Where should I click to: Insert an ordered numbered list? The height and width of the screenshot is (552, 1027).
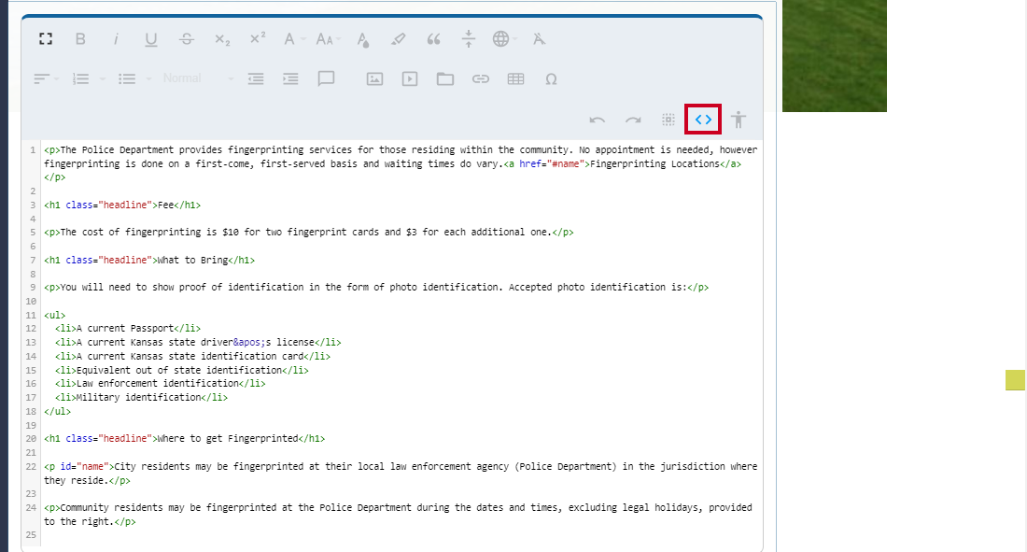(80, 79)
